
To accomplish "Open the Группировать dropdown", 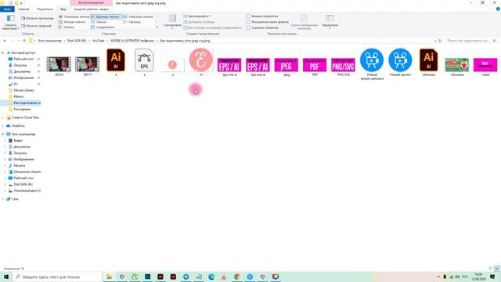I will coord(196,16).
